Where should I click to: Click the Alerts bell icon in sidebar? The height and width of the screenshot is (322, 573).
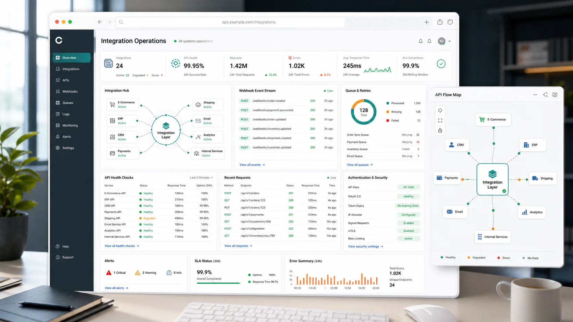(x=58, y=137)
